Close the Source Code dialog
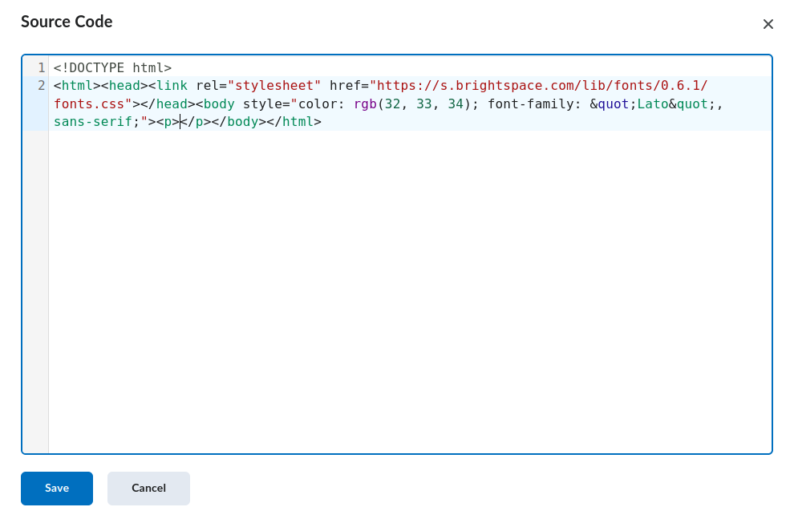Image resolution: width=790 pixels, height=507 pixels. [768, 24]
